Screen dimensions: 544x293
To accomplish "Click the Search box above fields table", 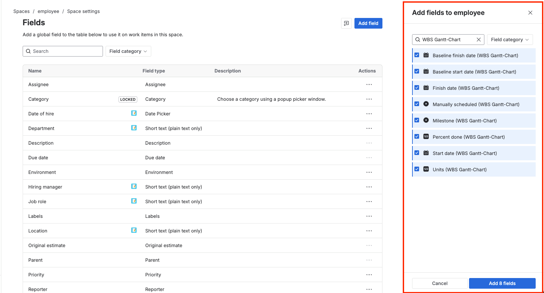I will tap(63, 51).
